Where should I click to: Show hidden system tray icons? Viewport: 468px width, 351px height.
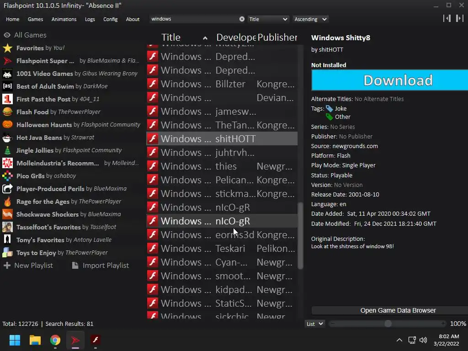click(x=399, y=340)
